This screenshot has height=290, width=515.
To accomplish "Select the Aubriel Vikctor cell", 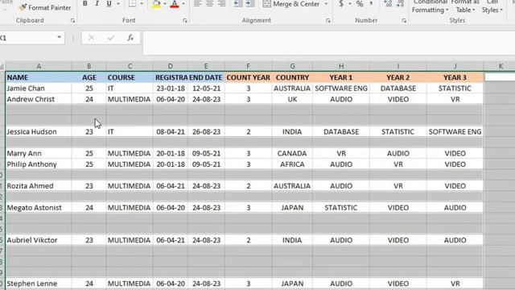I will 39,240.
